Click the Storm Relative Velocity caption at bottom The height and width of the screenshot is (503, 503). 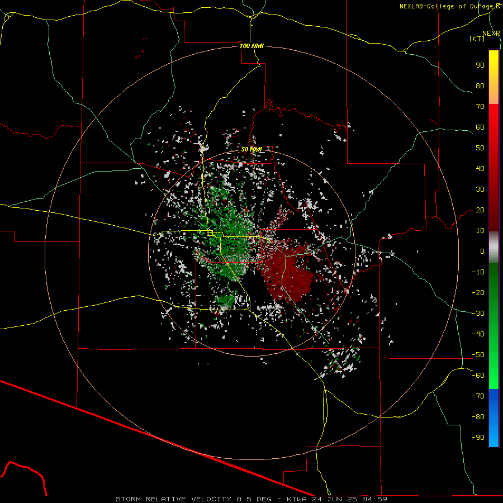pos(251,499)
